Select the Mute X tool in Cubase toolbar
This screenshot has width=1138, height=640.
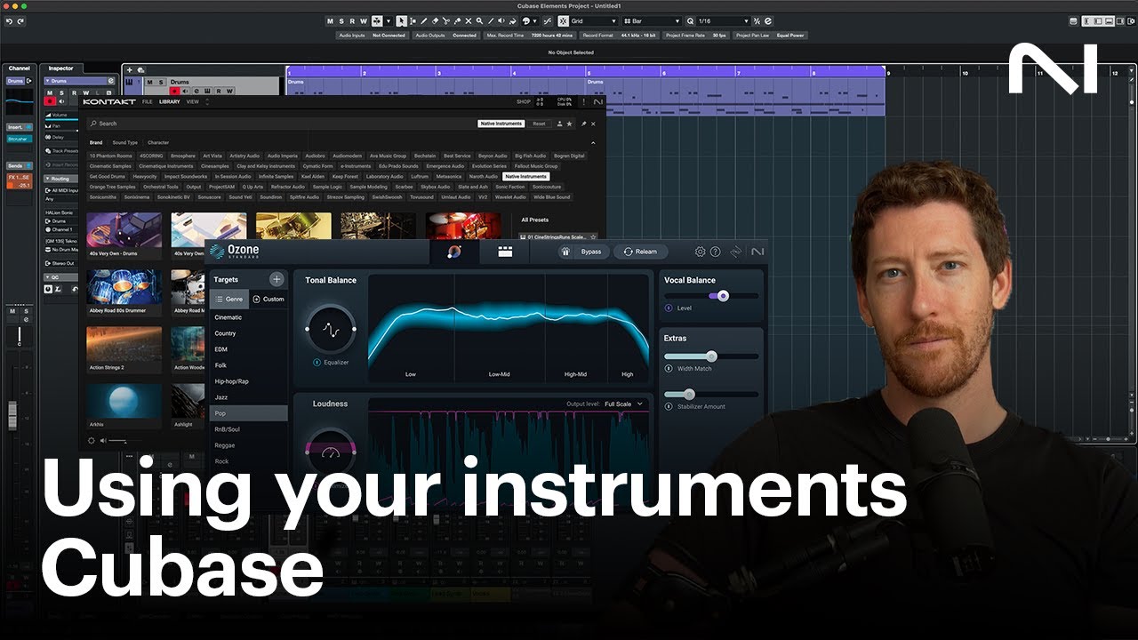pyautogui.click(x=469, y=20)
